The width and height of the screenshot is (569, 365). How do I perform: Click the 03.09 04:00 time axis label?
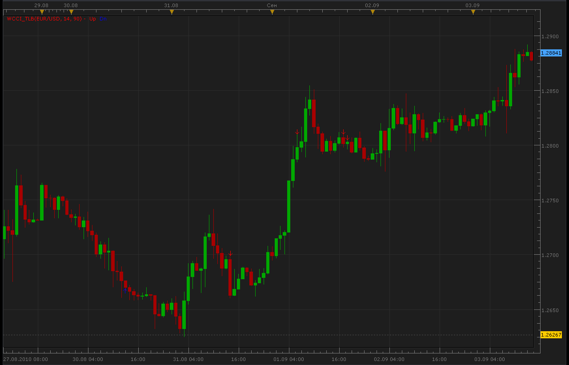pyautogui.click(x=490, y=359)
